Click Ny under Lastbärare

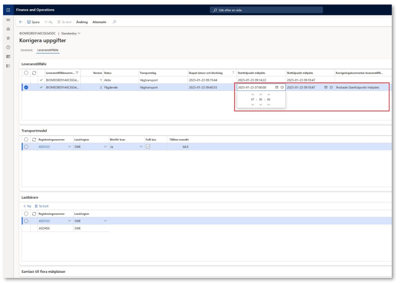(x=27, y=206)
